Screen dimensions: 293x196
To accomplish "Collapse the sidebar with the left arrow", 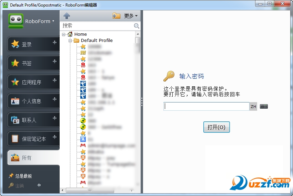I will click(x=39, y=185).
